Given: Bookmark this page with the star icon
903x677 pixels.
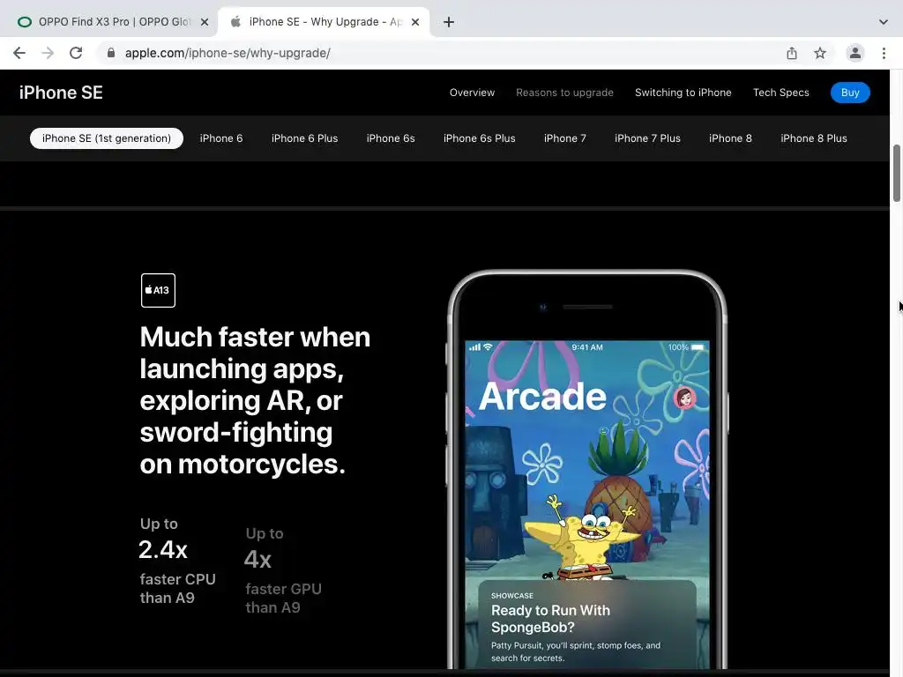Looking at the screenshot, I should (x=820, y=53).
